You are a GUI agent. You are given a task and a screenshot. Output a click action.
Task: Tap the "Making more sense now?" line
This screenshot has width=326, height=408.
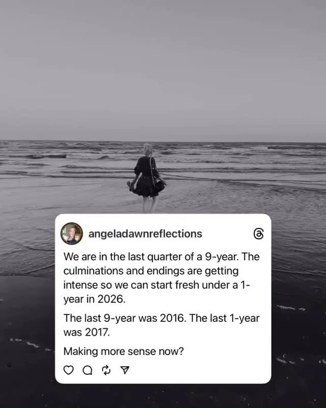point(123,351)
